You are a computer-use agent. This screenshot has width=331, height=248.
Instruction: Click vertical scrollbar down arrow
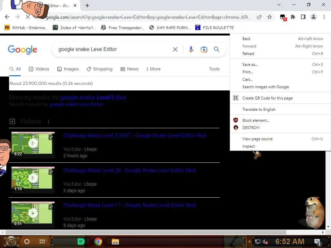click(328, 227)
